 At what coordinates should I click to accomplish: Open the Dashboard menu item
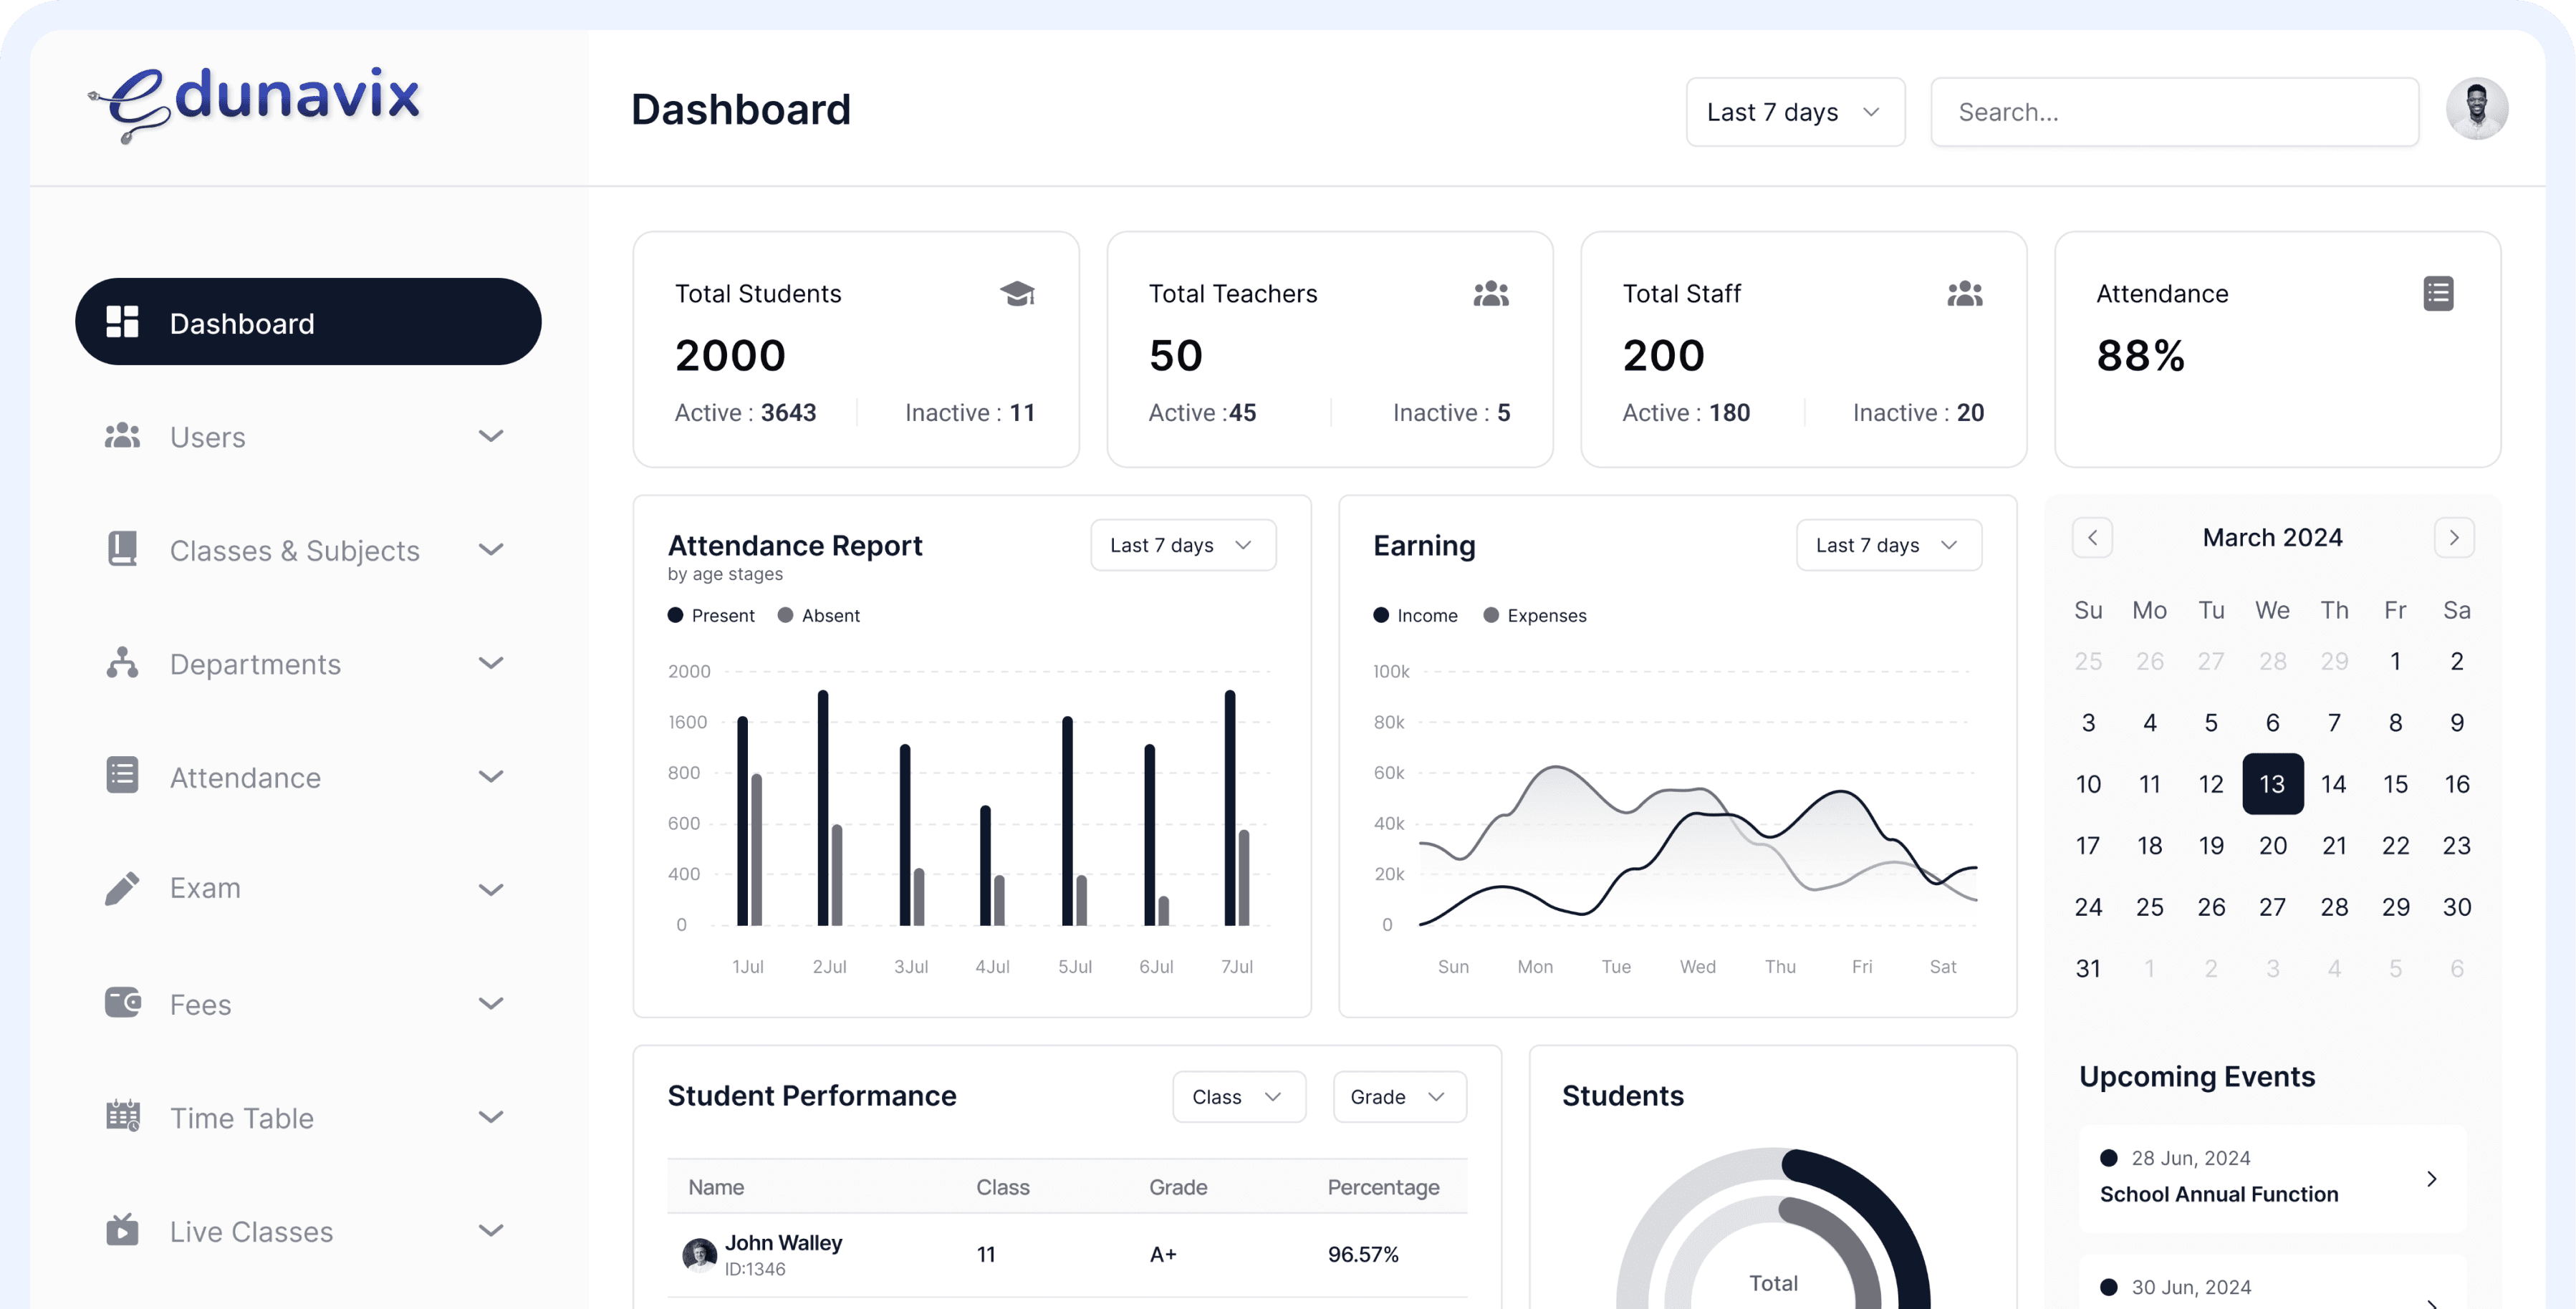(x=242, y=322)
